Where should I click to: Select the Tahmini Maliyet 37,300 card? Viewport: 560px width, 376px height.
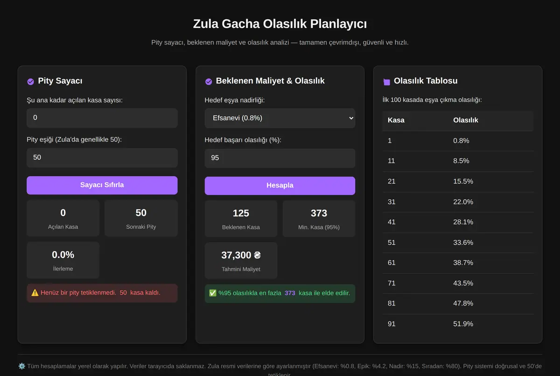point(241,261)
